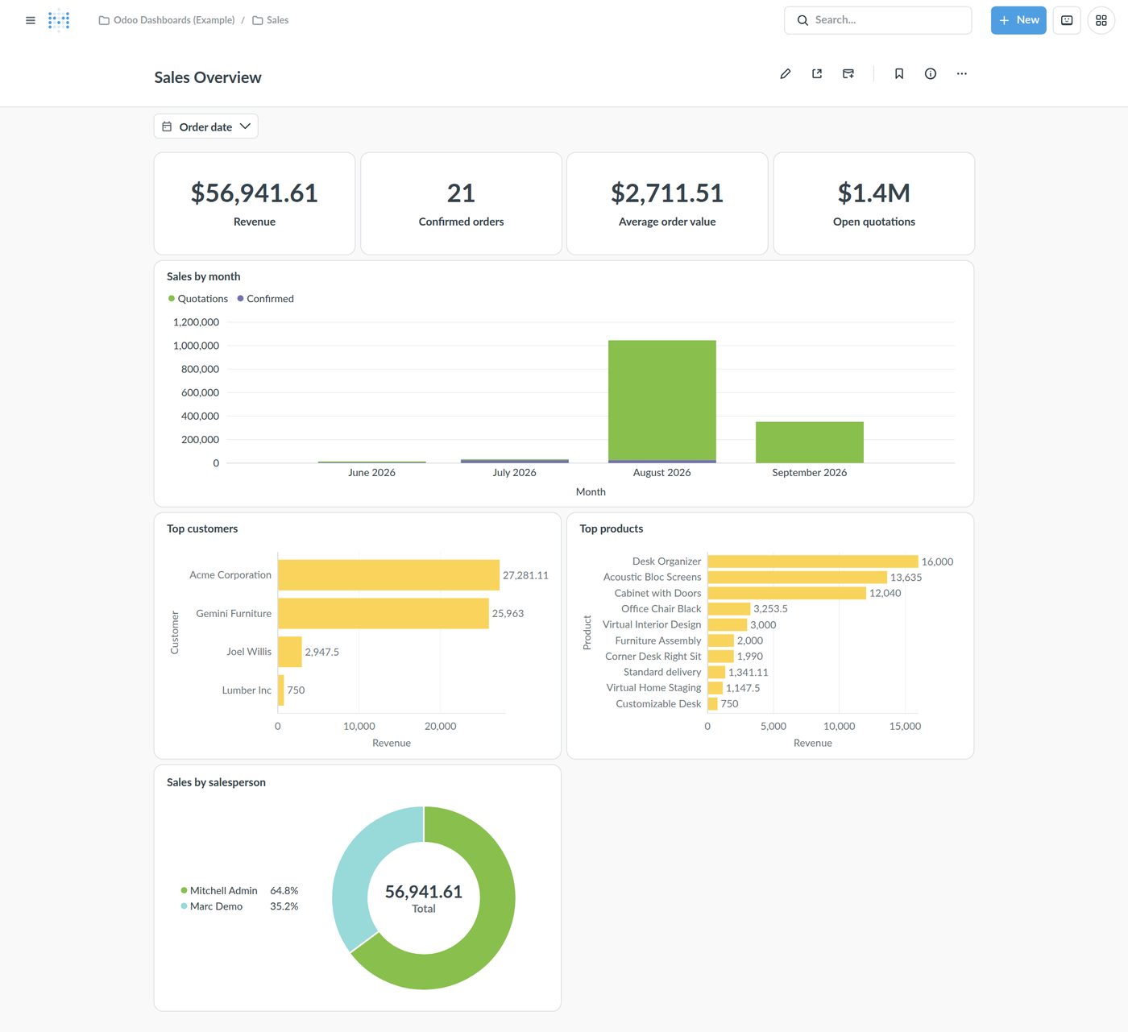Image resolution: width=1128 pixels, height=1032 pixels.
Task: Select the Virtual Home Staging bar
Action: [x=715, y=688]
